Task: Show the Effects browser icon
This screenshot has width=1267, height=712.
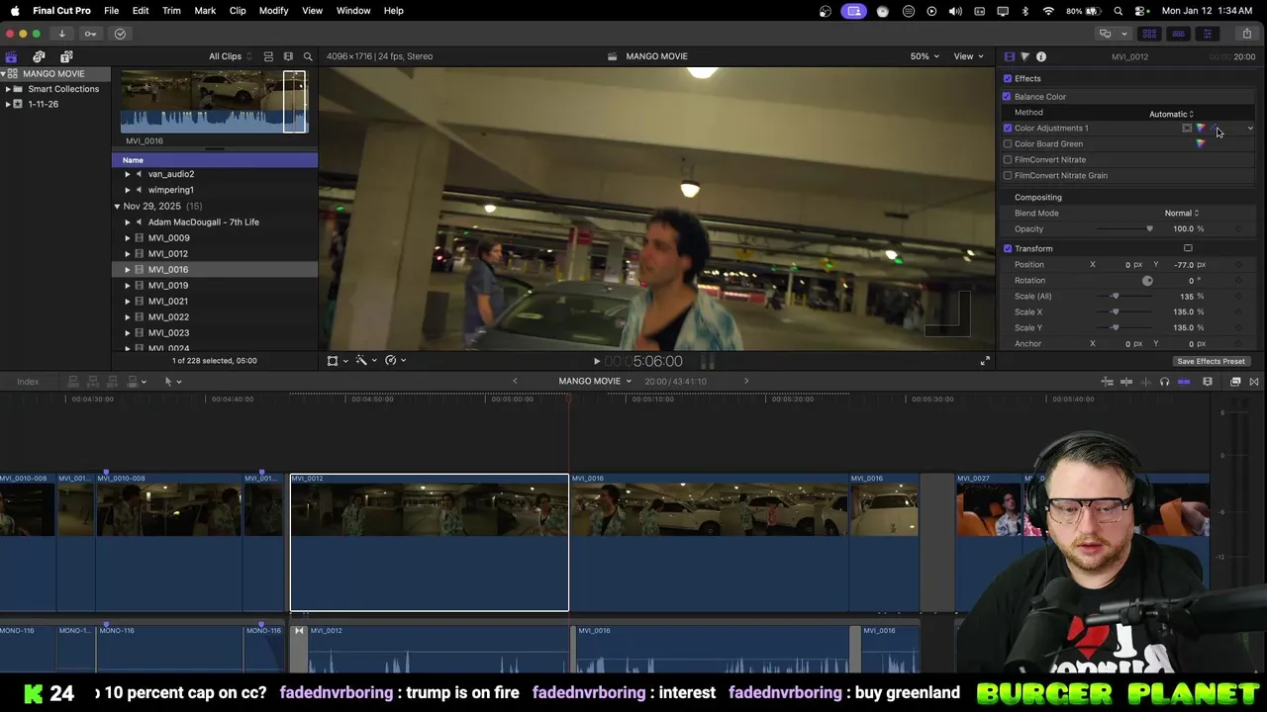Action: tap(1235, 382)
